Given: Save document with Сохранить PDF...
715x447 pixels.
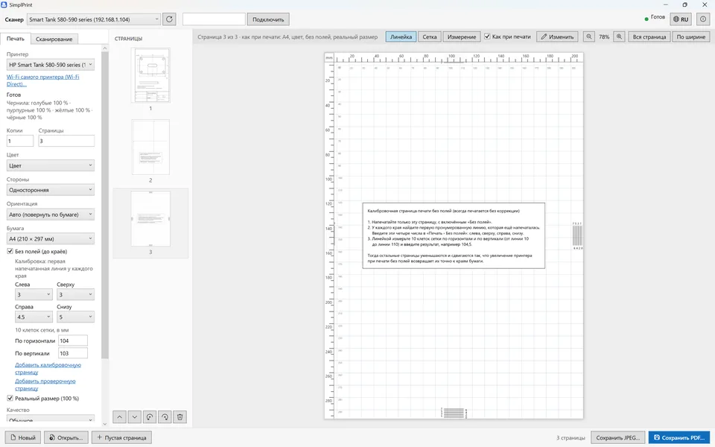Looking at the screenshot, I should coord(679,437).
